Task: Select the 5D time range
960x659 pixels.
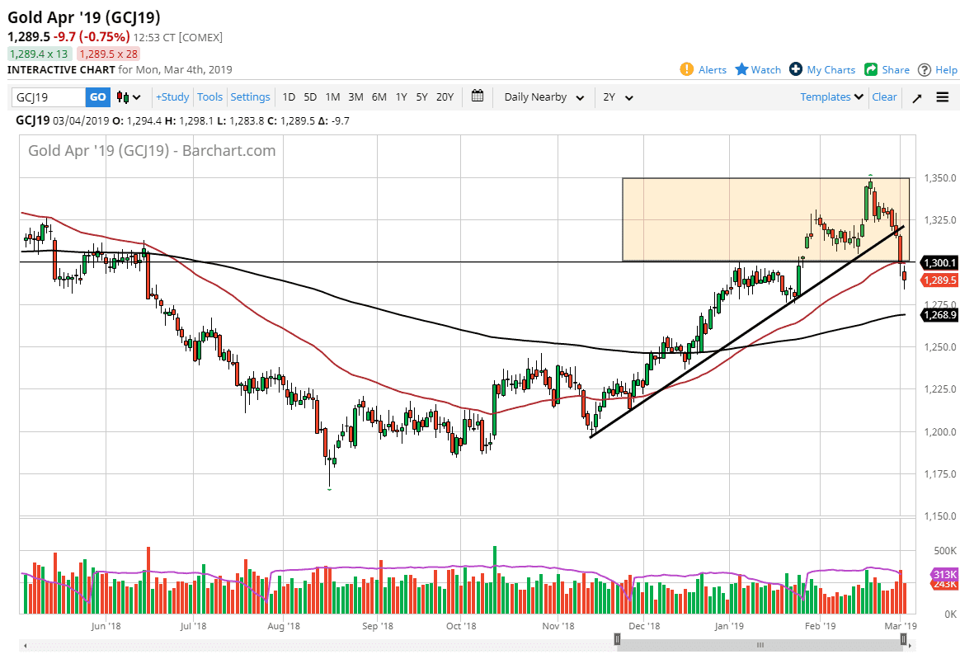Action: (x=310, y=96)
